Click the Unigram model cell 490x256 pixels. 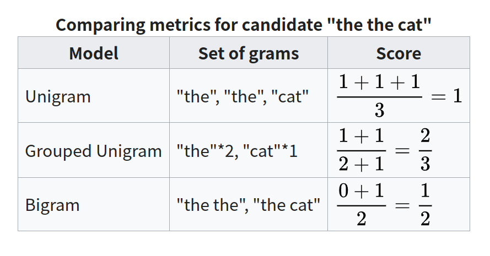tap(94, 96)
